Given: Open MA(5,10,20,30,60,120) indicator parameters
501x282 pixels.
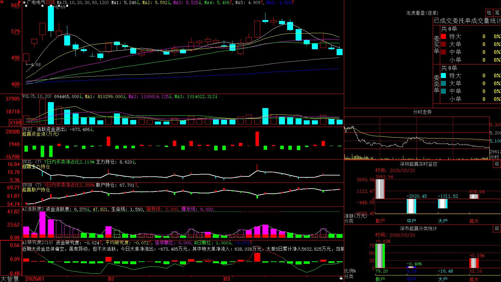Looking at the screenshot, I should click(83, 3).
